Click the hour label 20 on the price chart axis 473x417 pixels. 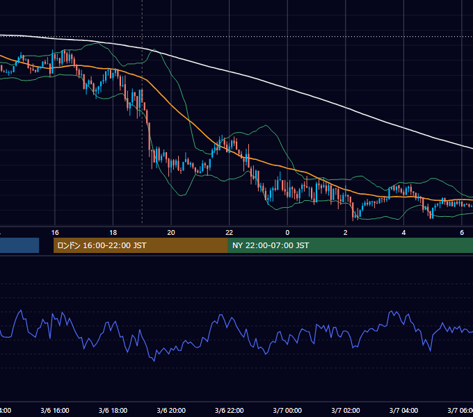pyautogui.click(x=171, y=232)
